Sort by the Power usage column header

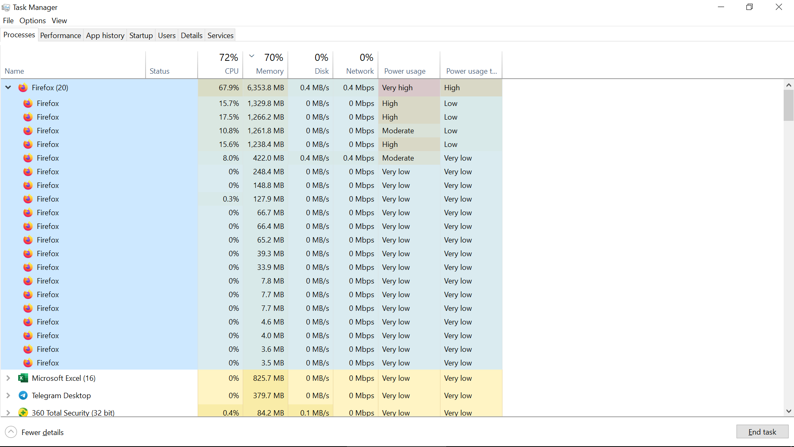pos(409,65)
